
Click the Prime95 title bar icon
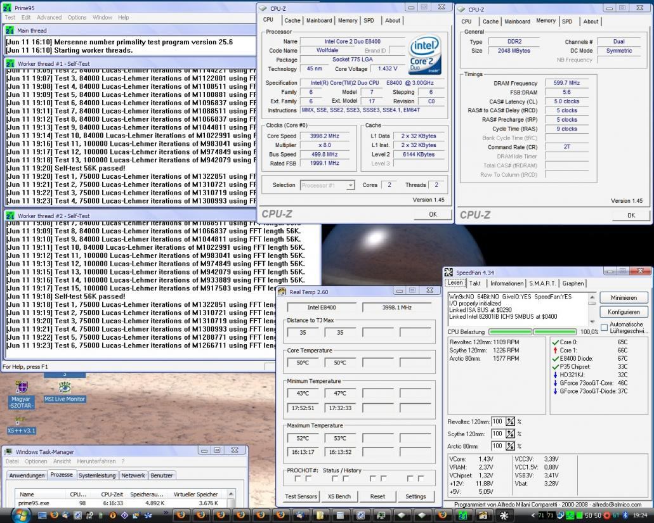[x=7, y=8]
